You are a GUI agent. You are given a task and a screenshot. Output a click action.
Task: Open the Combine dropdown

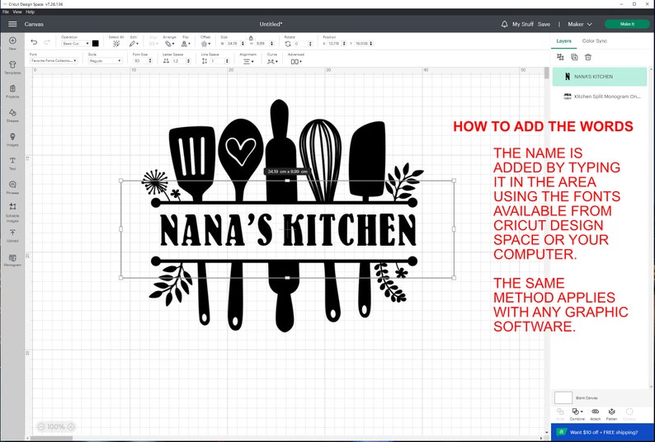coord(577,415)
